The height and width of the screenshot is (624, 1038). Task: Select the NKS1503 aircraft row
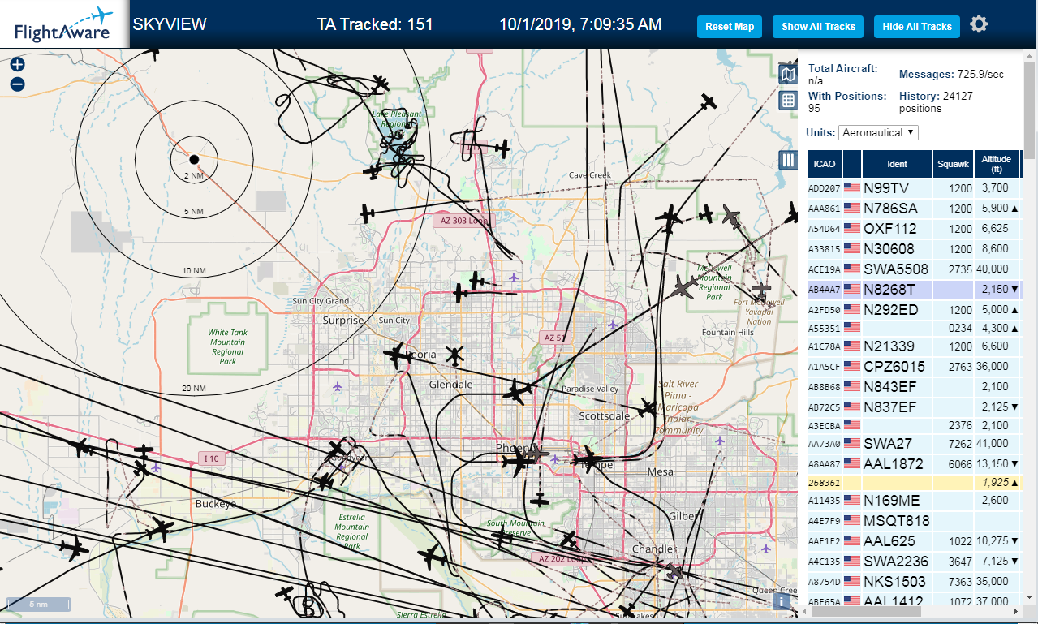(x=915, y=581)
